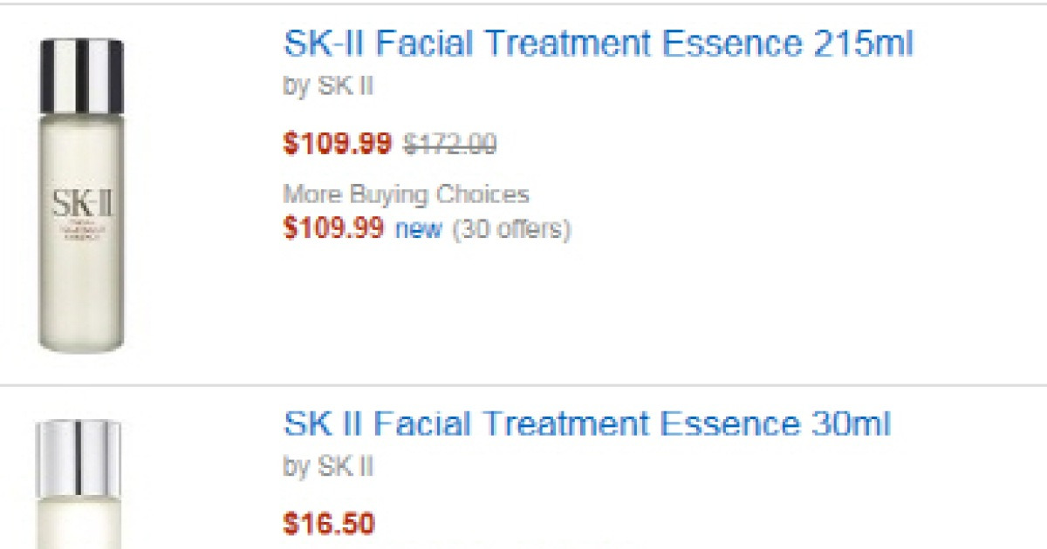Click the struck-through $172.00 list price
Screen dimensions: 1047x549
(449, 144)
